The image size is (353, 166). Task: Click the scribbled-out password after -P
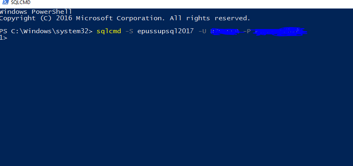pos(279,32)
